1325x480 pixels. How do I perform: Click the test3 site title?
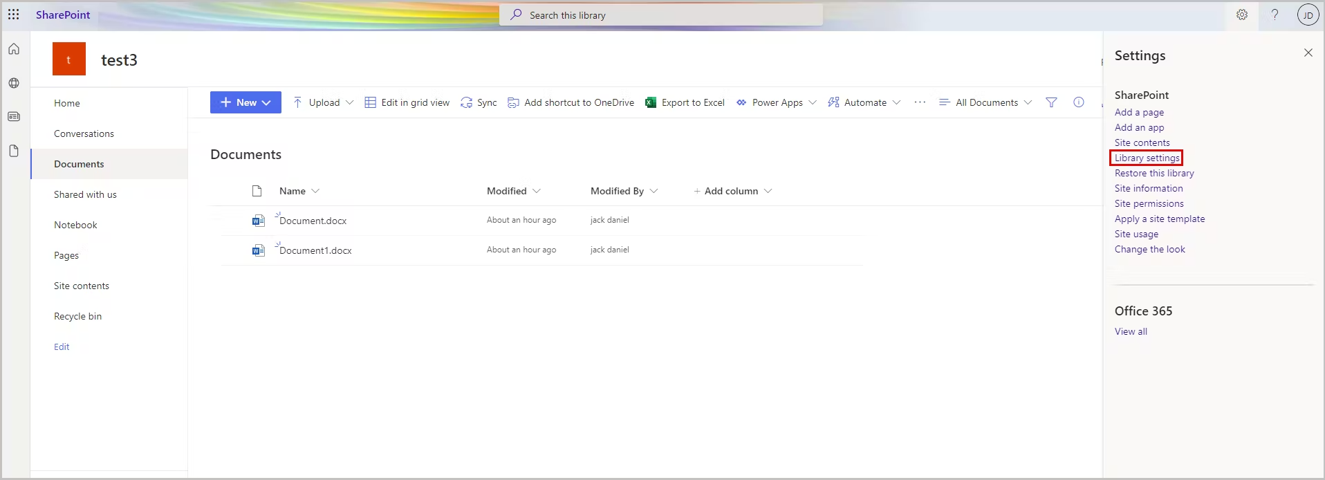119,60
